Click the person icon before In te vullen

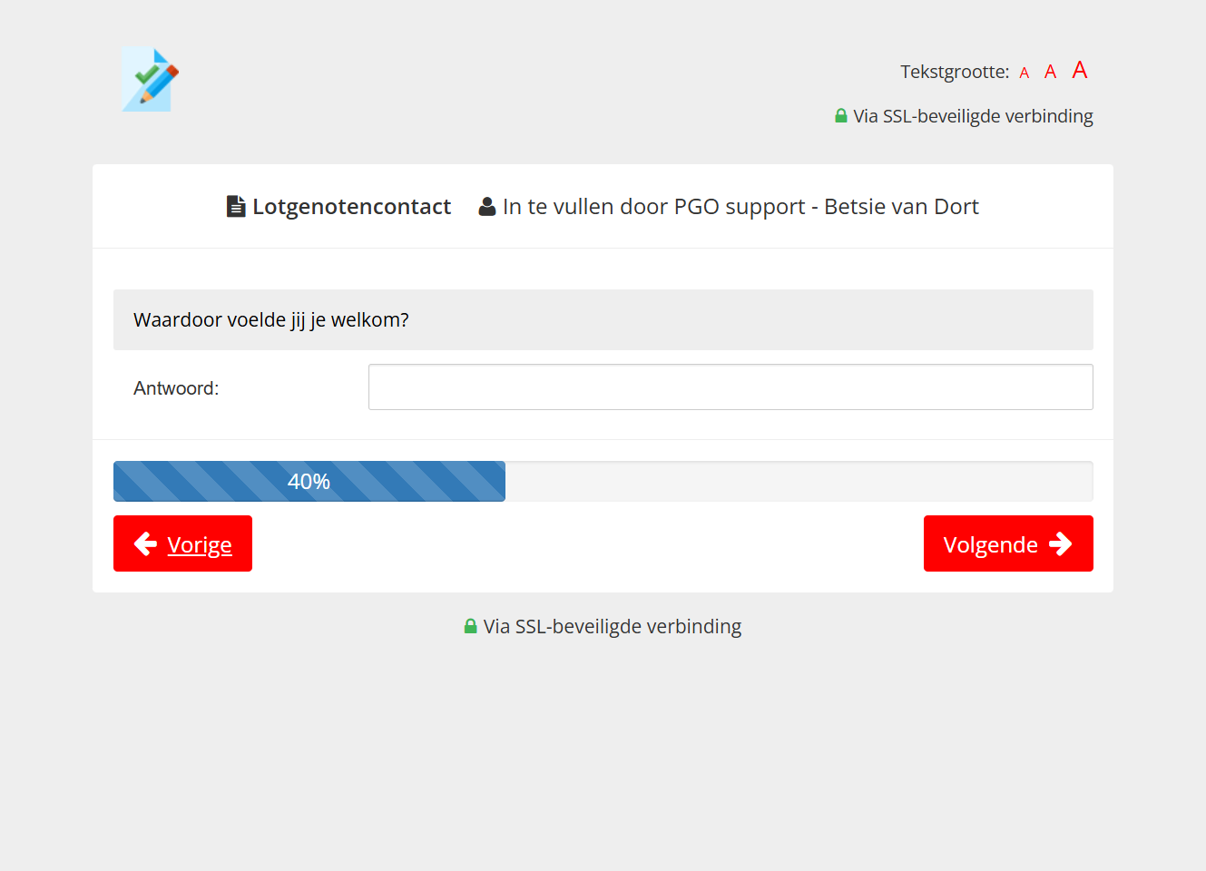487,206
